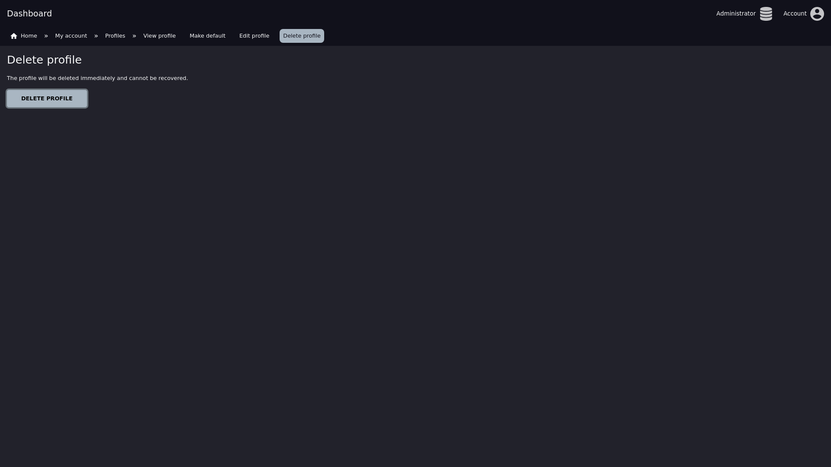This screenshot has height=467, width=831.
Task: Click the chevron separator after My account
Action: pos(96,36)
